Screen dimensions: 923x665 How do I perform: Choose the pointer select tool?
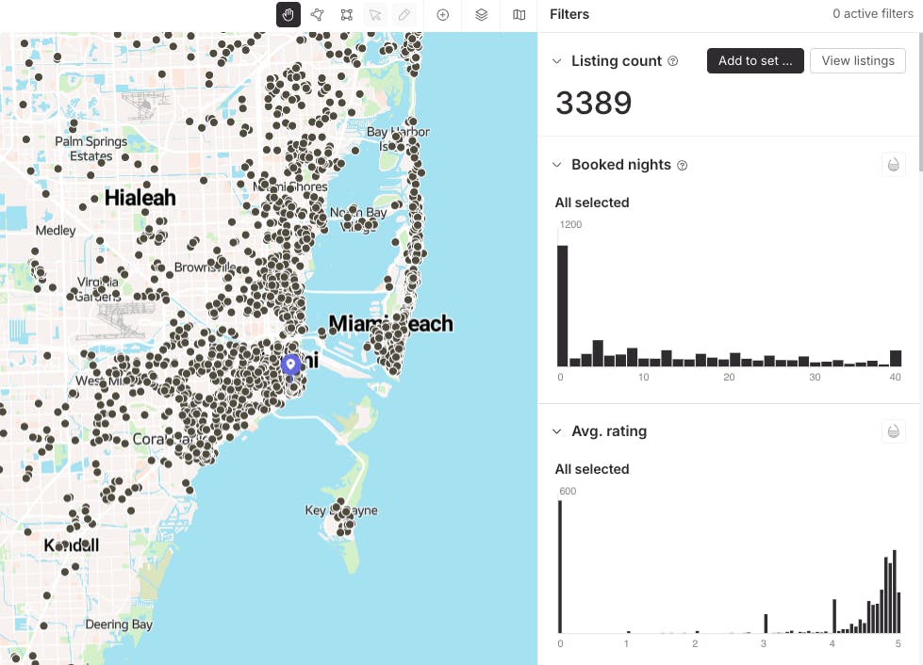tap(375, 15)
